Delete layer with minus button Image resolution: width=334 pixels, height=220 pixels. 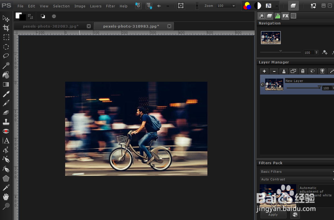(274, 71)
